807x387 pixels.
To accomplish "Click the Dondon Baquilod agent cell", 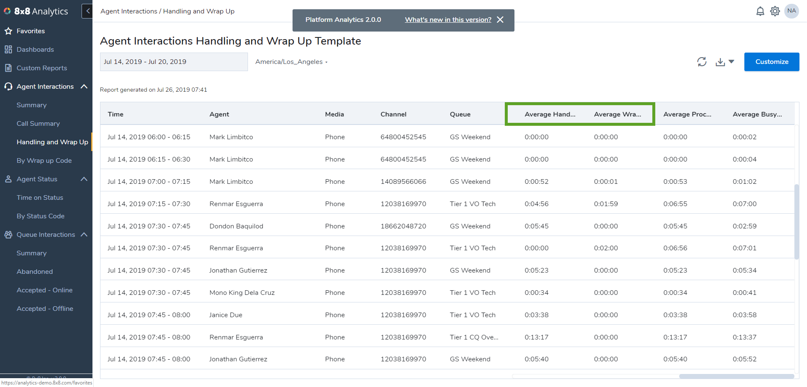I will point(236,226).
